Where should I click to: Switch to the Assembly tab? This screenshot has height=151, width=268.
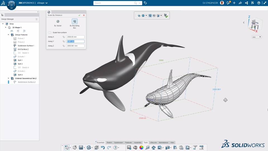(x=138, y=142)
